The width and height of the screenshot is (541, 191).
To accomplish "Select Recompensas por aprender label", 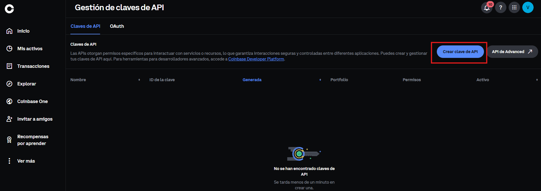I will click(33, 140).
